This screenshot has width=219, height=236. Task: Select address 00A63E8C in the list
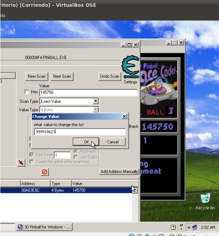[30, 190]
